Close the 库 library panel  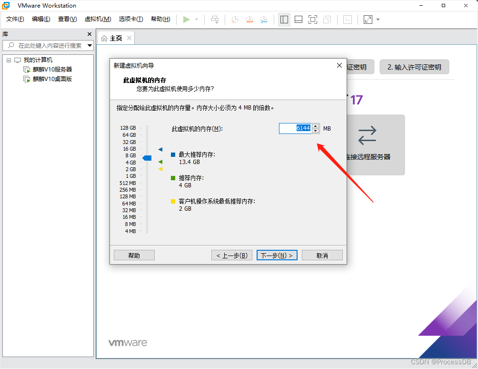click(90, 34)
